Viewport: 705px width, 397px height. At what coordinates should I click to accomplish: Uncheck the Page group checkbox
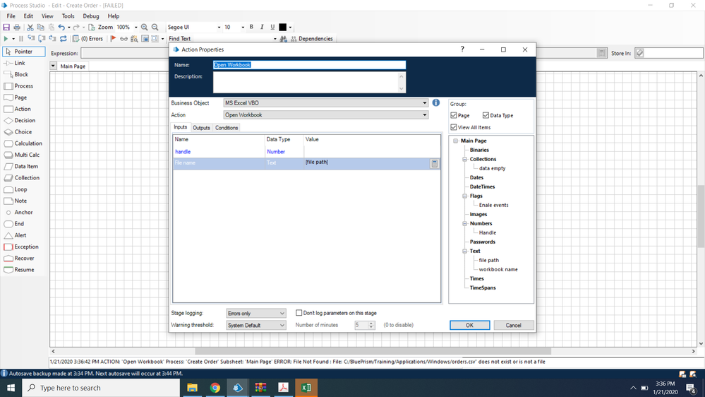tap(454, 115)
